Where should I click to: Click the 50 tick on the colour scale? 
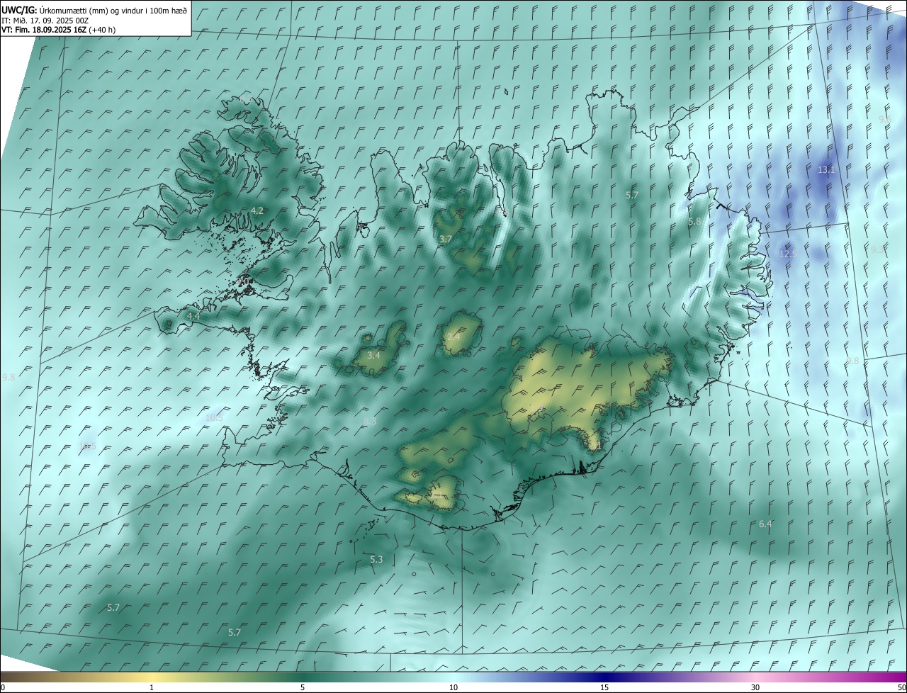click(901, 688)
